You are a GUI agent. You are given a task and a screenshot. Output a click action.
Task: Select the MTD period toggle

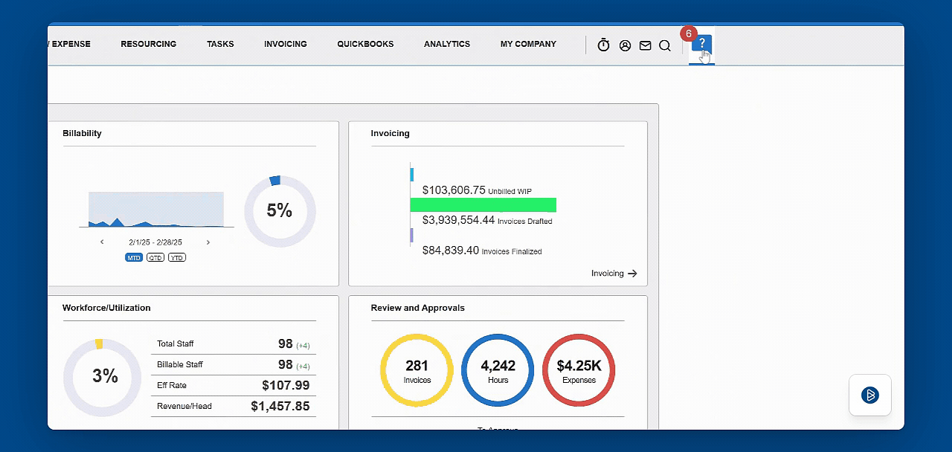click(x=134, y=257)
